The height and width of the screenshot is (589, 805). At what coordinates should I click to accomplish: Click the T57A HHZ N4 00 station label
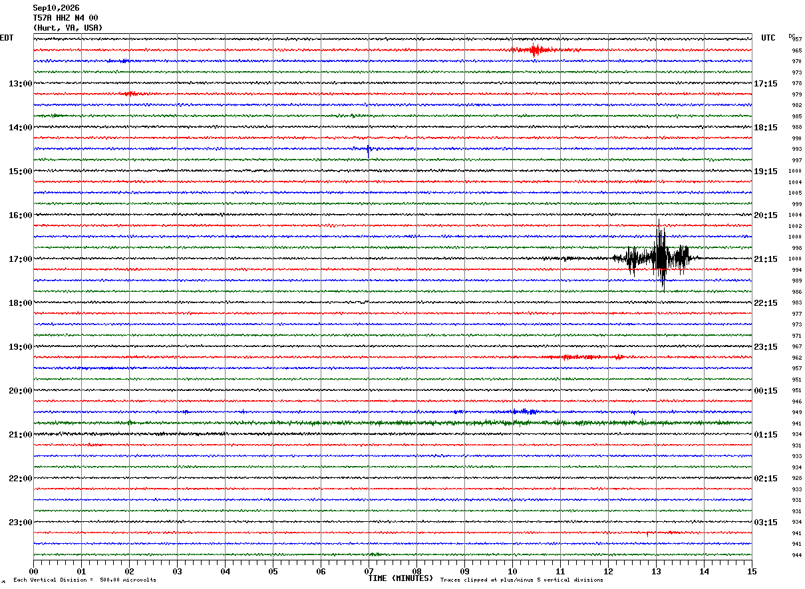click(x=65, y=18)
